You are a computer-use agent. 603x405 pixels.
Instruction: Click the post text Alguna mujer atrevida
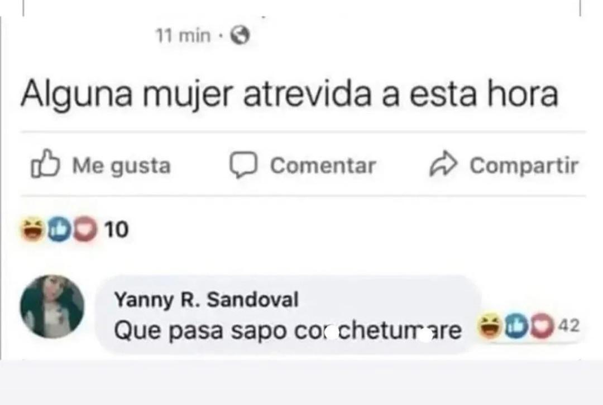coord(196,95)
